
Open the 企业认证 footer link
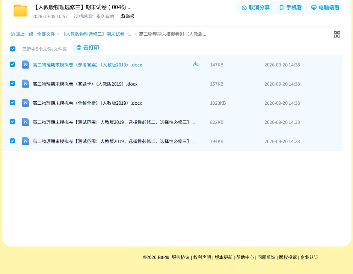tap(309, 257)
